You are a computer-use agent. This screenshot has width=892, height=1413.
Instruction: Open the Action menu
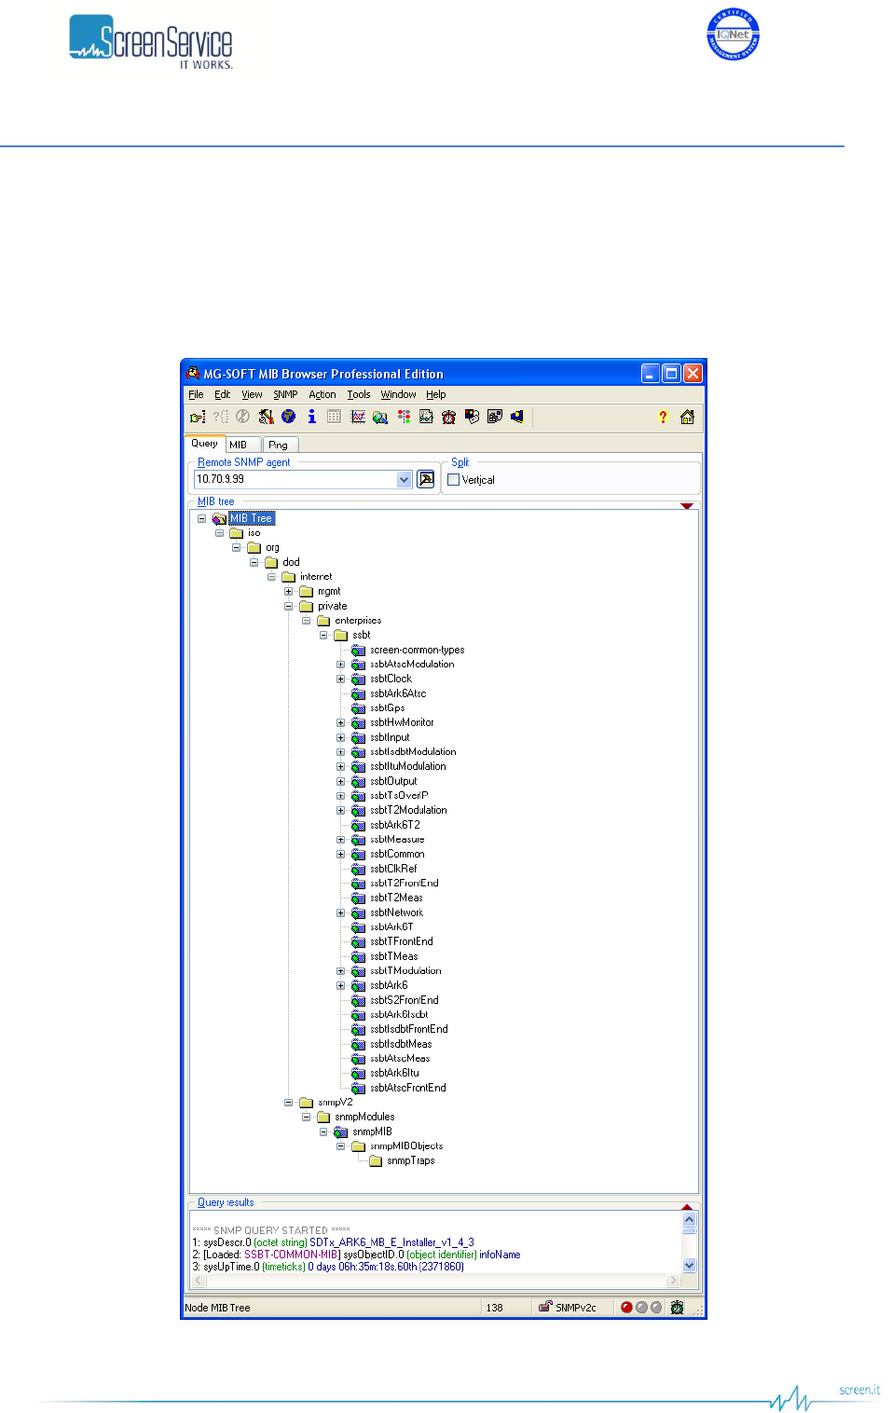[322, 394]
